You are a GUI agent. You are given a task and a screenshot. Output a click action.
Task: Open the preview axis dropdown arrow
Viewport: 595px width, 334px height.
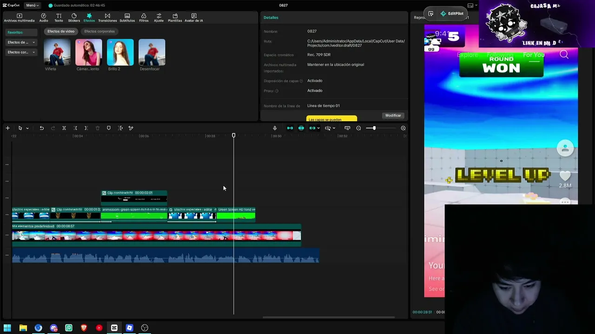334,128
